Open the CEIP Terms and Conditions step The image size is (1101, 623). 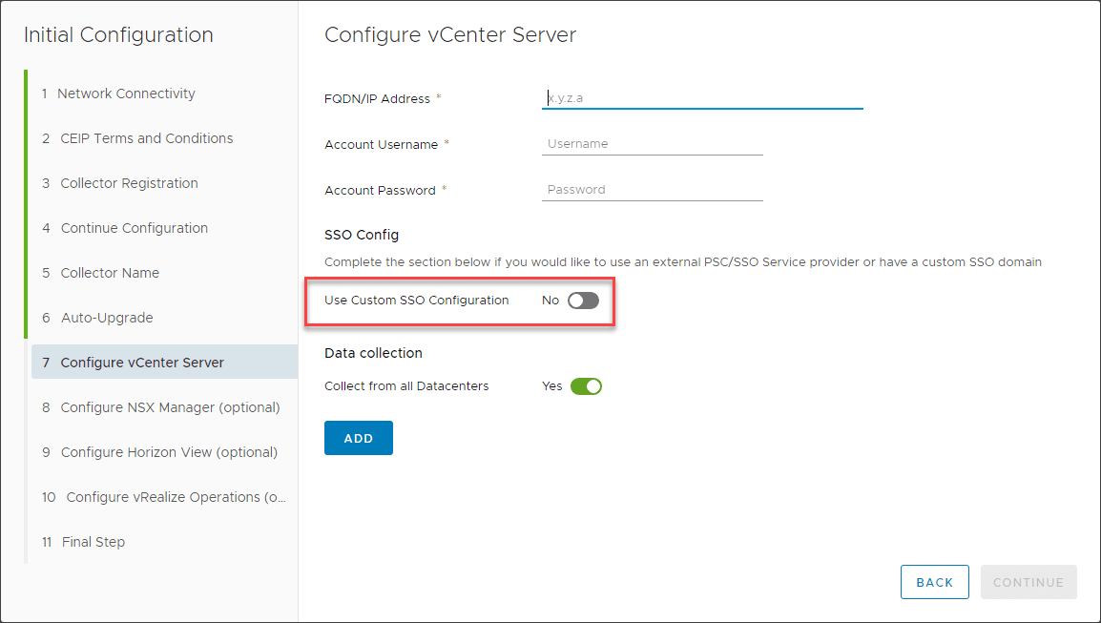click(x=144, y=138)
